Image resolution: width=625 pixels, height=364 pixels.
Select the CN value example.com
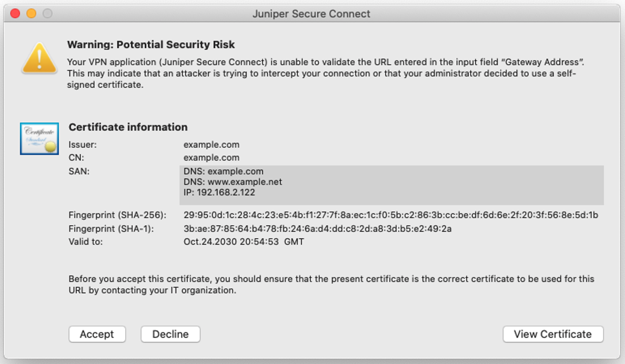211,158
